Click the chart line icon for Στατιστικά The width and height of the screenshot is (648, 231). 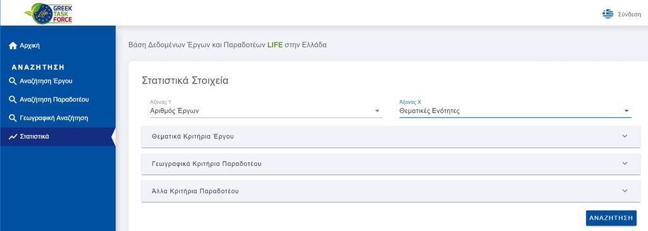coord(13,136)
